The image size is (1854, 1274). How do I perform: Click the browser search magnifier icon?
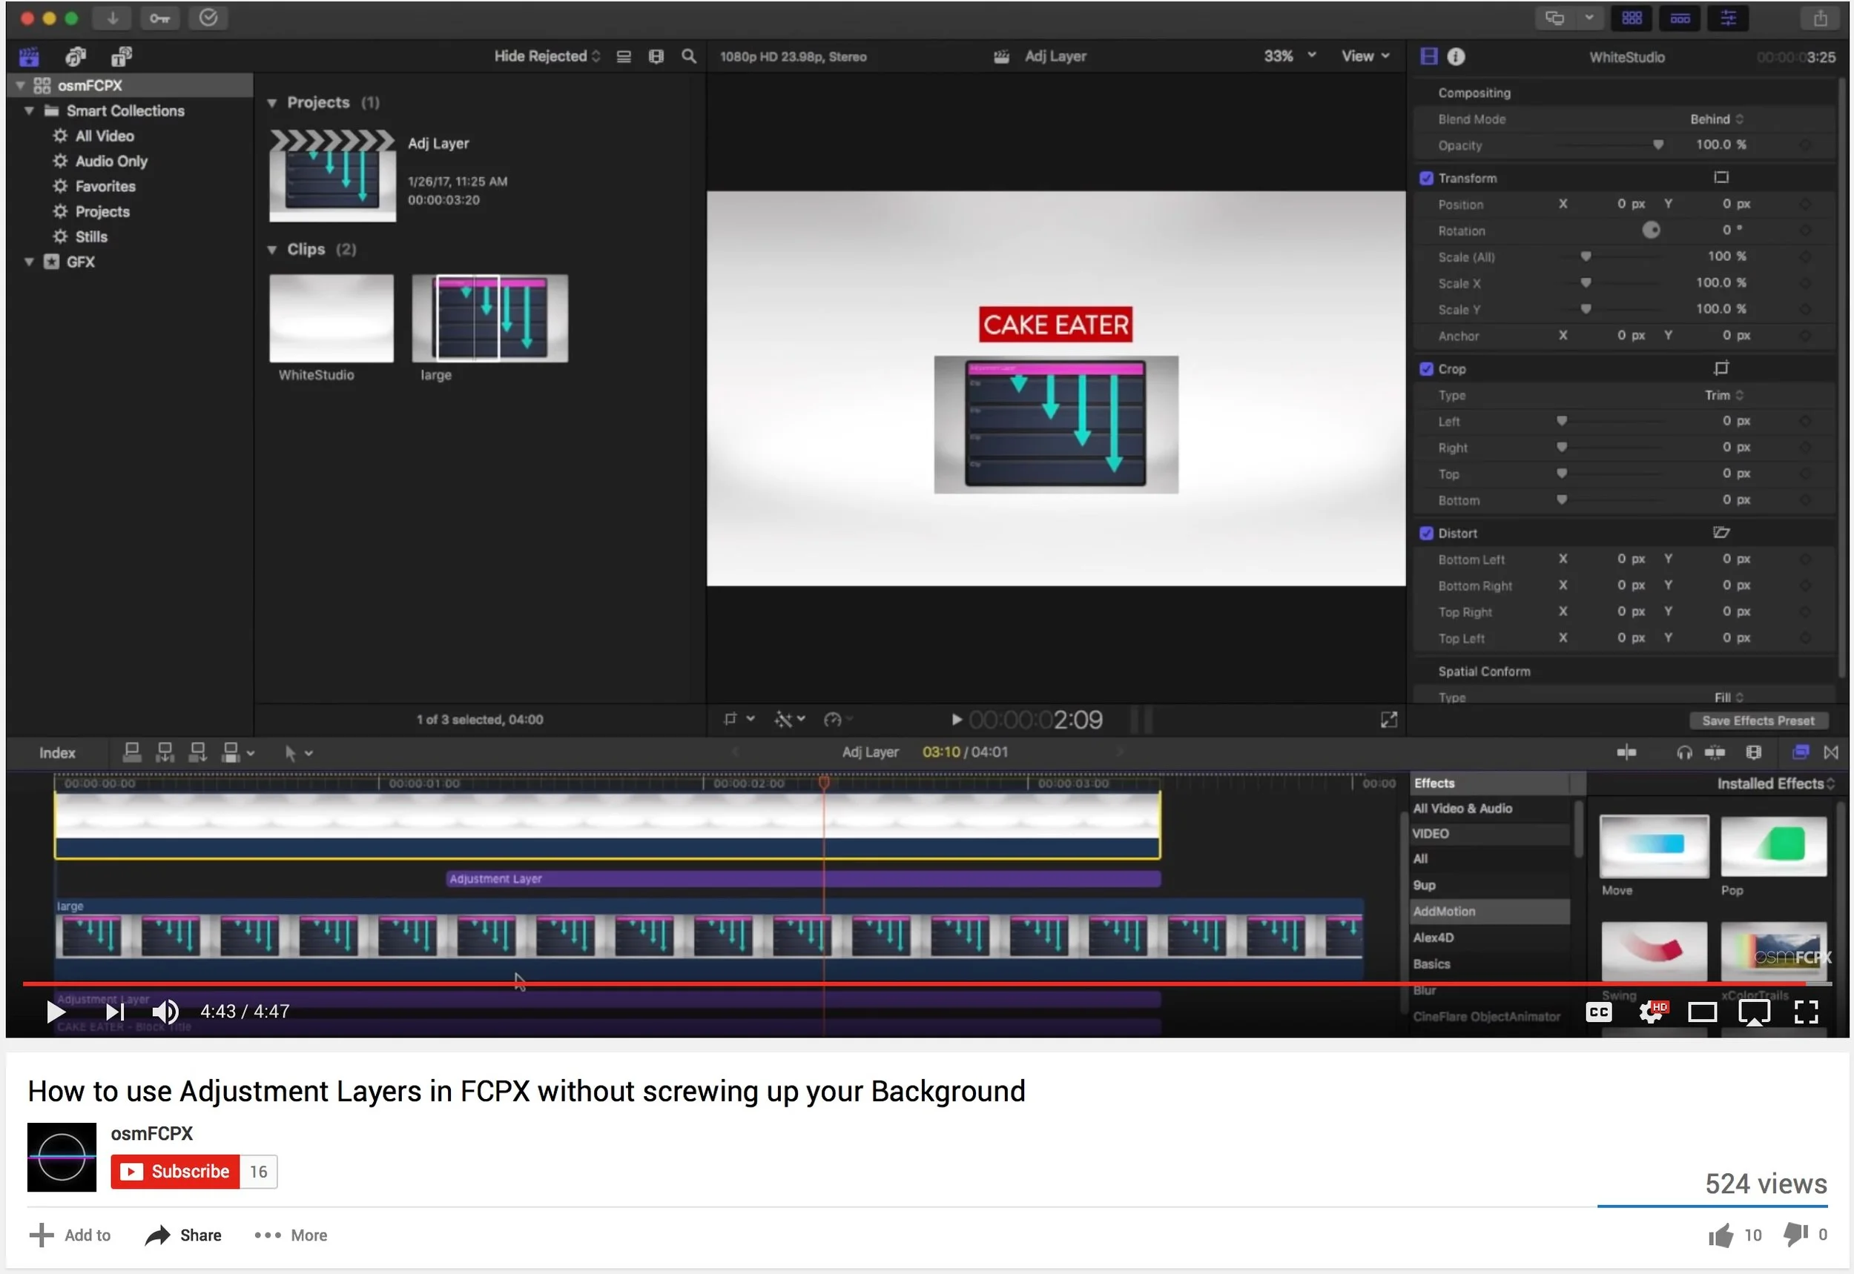tap(688, 56)
